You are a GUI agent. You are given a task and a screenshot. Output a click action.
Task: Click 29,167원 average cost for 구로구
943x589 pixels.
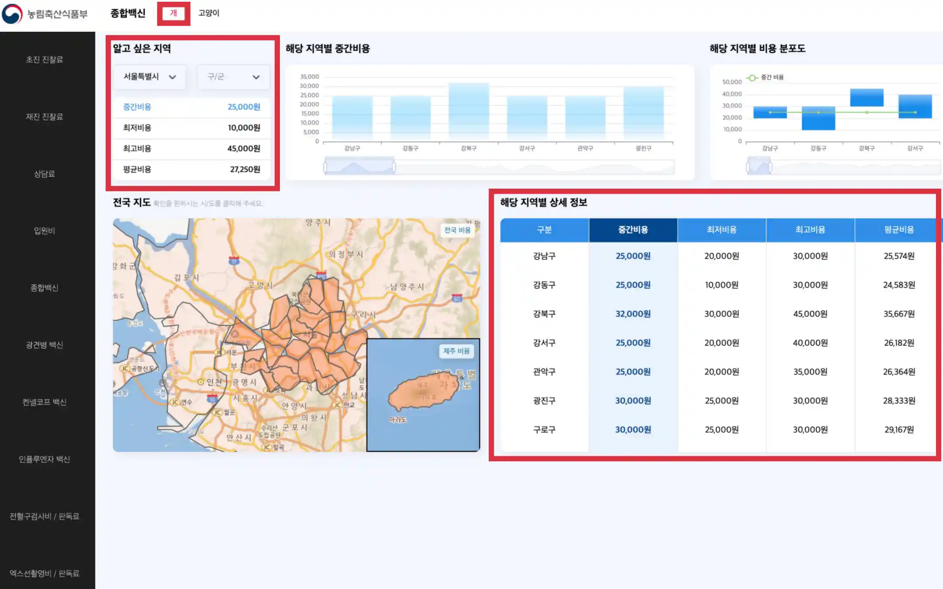[x=899, y=430]
